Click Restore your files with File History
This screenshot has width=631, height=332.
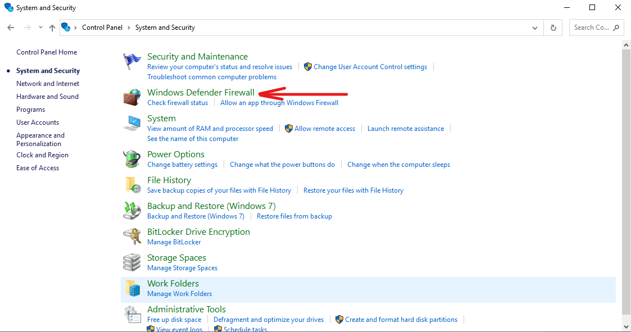353,190
